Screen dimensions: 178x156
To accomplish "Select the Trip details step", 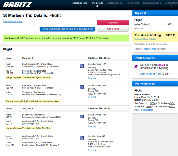I will point(97,3).
